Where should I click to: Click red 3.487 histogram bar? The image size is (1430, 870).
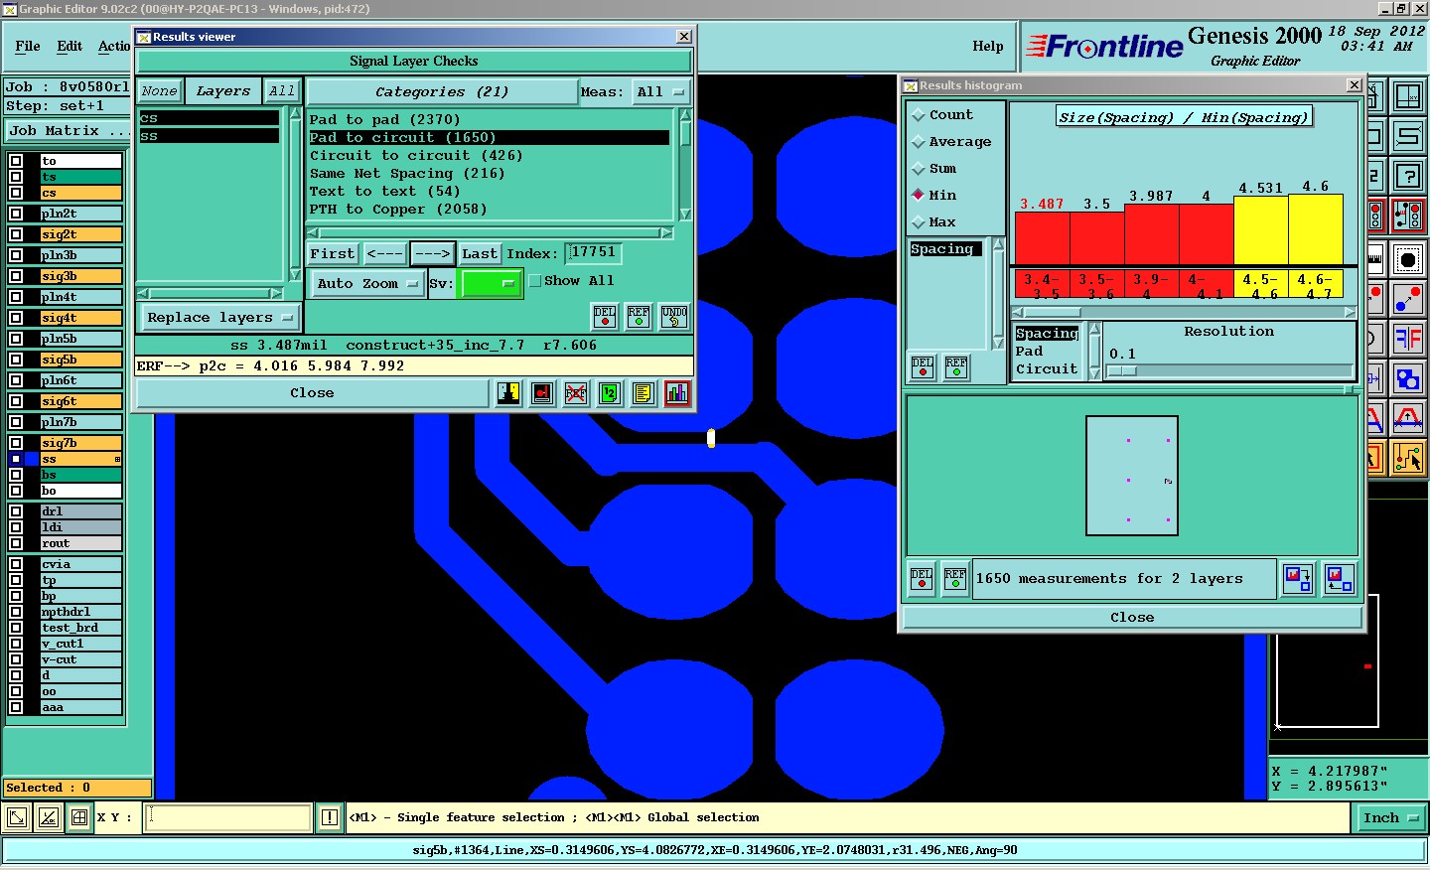(x=1043, y=238)
